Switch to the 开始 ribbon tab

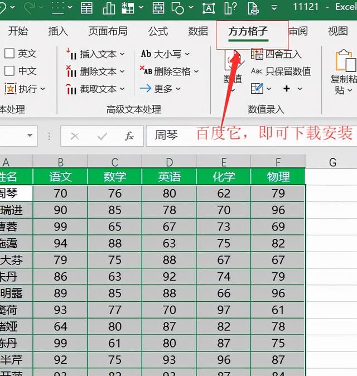click(x=18, y=31)
